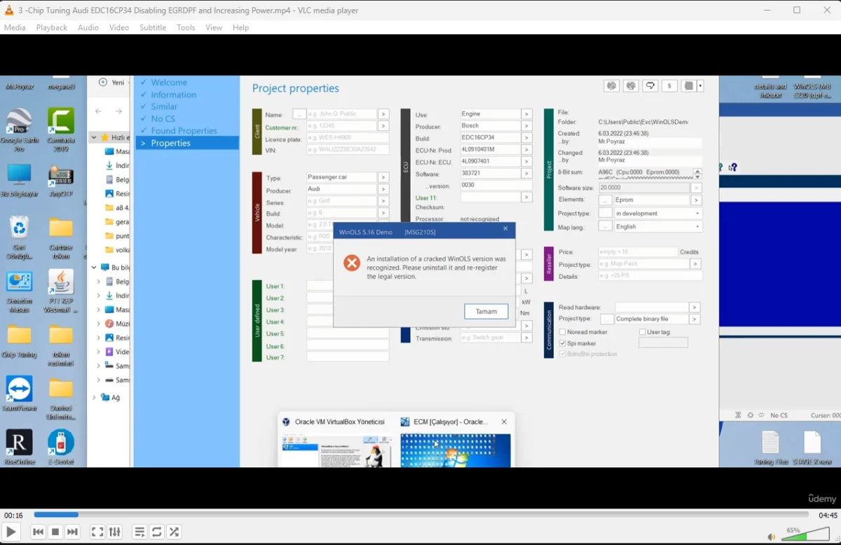Toggle random playback order
Viewport: 841px width, 545px height.
pyautogui.click(x=174, y=532)
